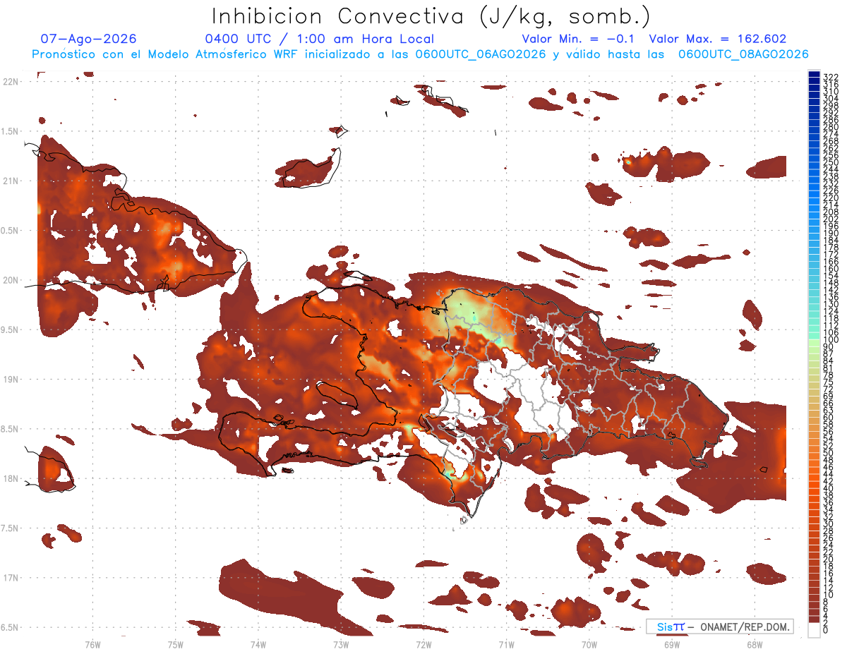The width and height of the screenshot is (847, 654).
Task: Click the '68W' longitude label
Action: pos(754,644)
